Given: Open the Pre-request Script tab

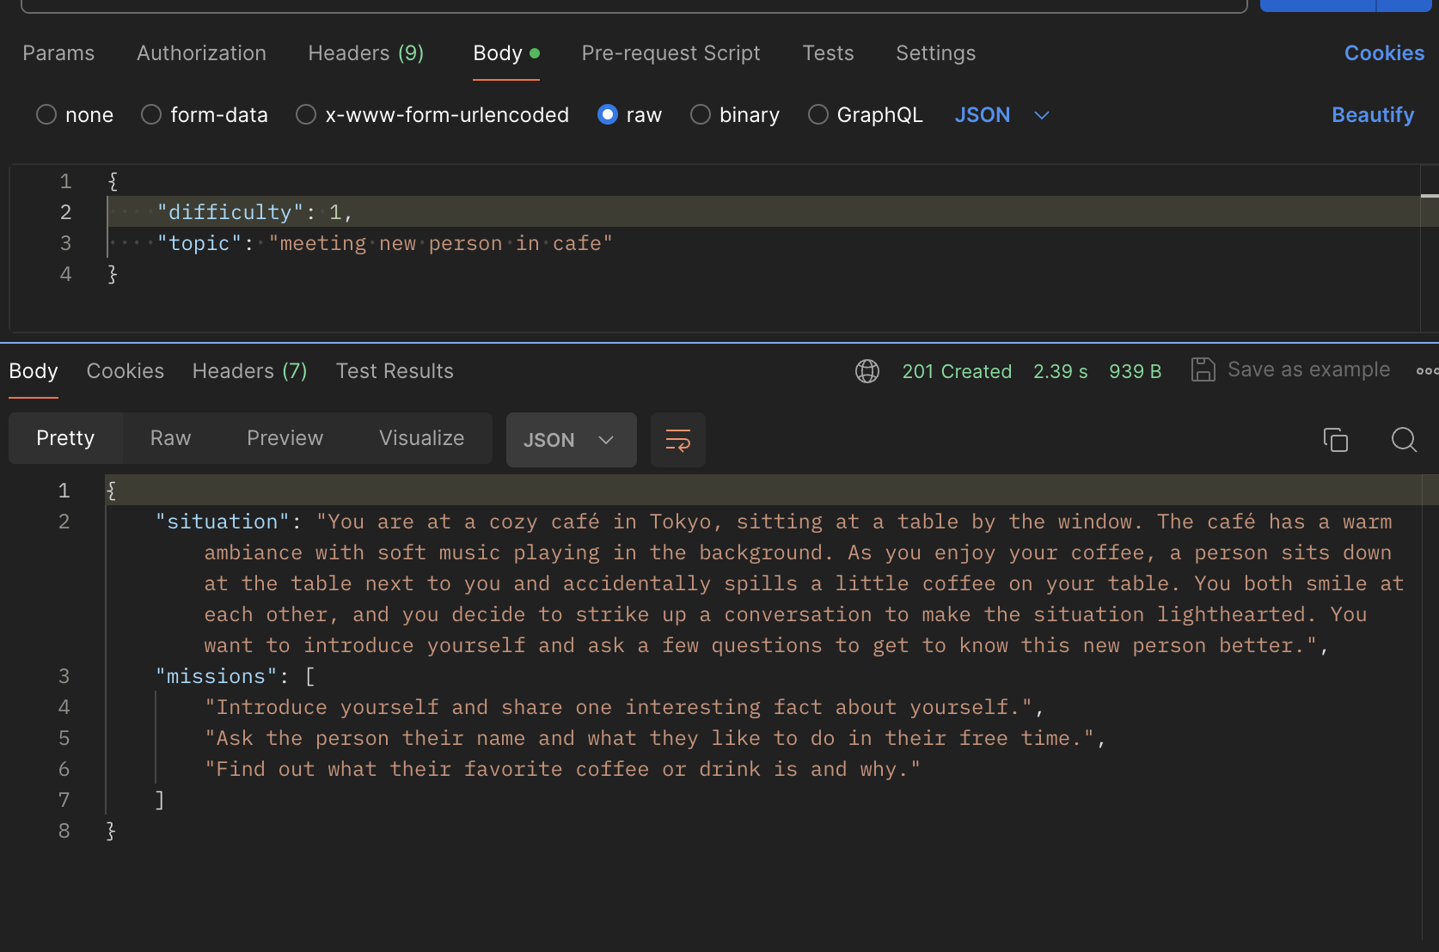Looking at the screenshot, I should tap(671, 53).
